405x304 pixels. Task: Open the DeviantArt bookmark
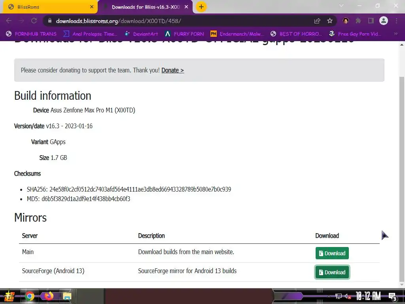[141, 34]
